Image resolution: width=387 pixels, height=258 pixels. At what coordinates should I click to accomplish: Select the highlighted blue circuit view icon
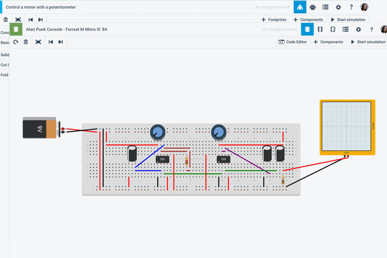pos(307,29)
